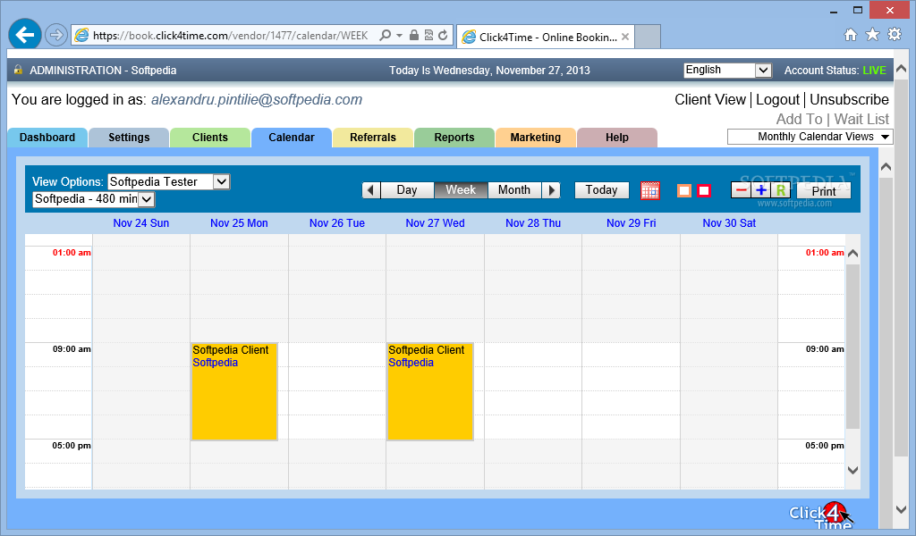916x536 pixels.
Task: Open the Nov 27 Wed Softpedia Client appointment
Action: (430, 391)
